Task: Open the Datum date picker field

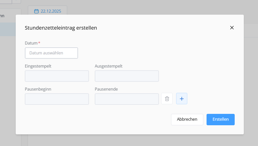Action: coord(51,53)
